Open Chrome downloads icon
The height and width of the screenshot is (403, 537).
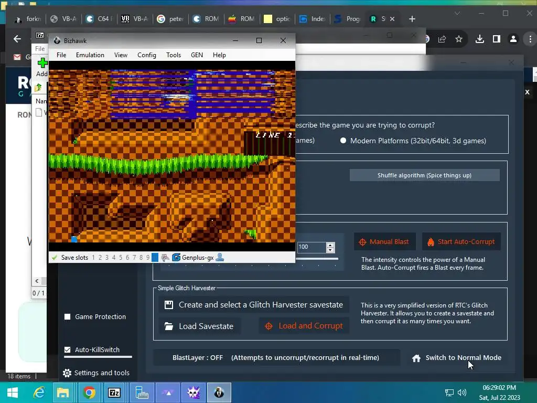480,39
